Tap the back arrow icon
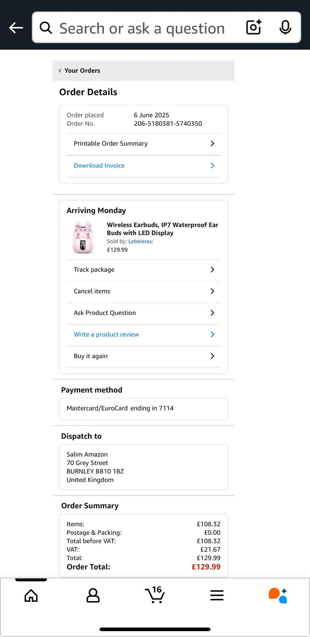This screenshot has width=310, height=637. coord(16,28)
